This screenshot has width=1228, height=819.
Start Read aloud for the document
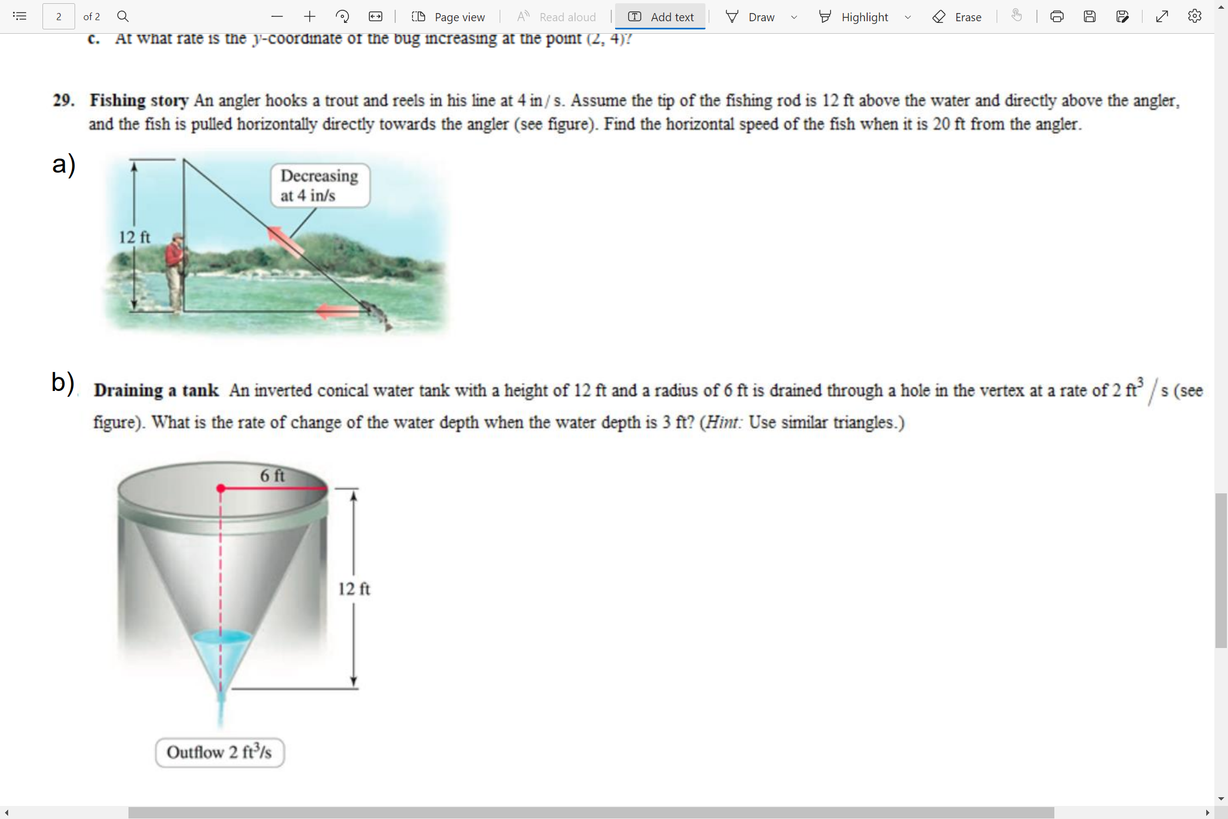point(556,16)
